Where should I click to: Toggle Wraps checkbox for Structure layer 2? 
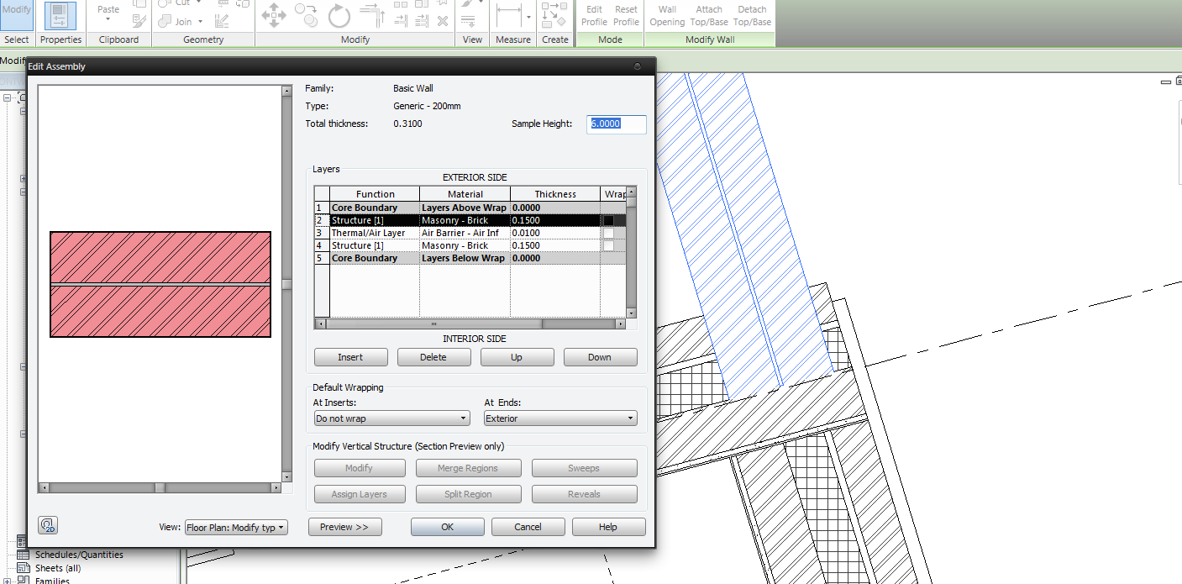[608, 220]
